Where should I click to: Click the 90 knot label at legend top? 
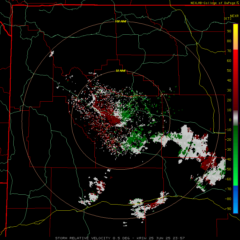coord(229,31)
